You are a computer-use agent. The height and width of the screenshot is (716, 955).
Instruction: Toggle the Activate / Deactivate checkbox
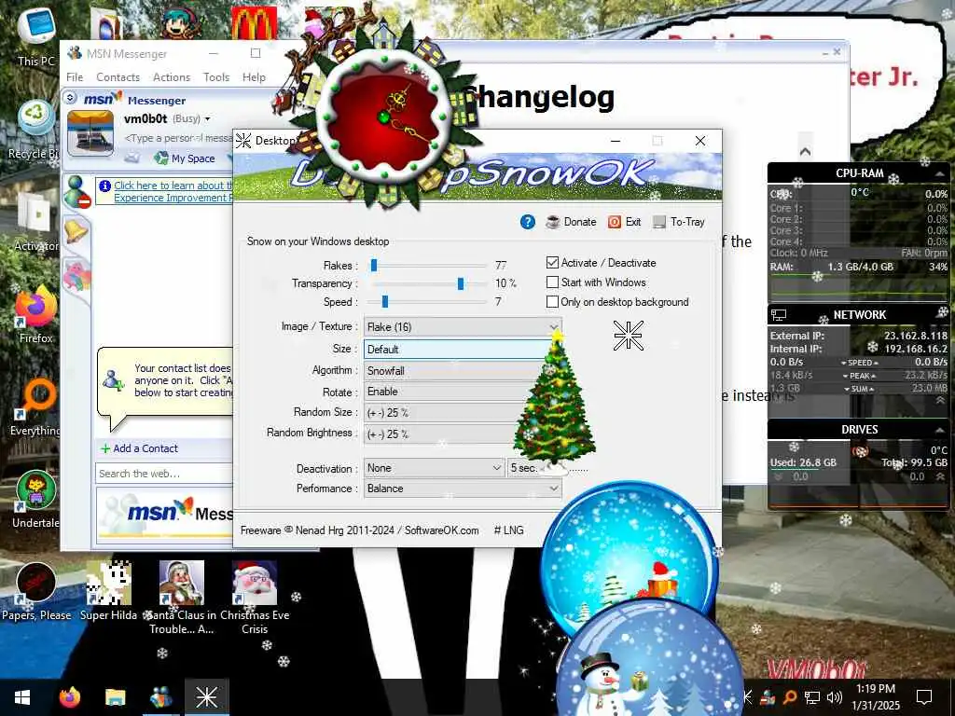(552, 263)
